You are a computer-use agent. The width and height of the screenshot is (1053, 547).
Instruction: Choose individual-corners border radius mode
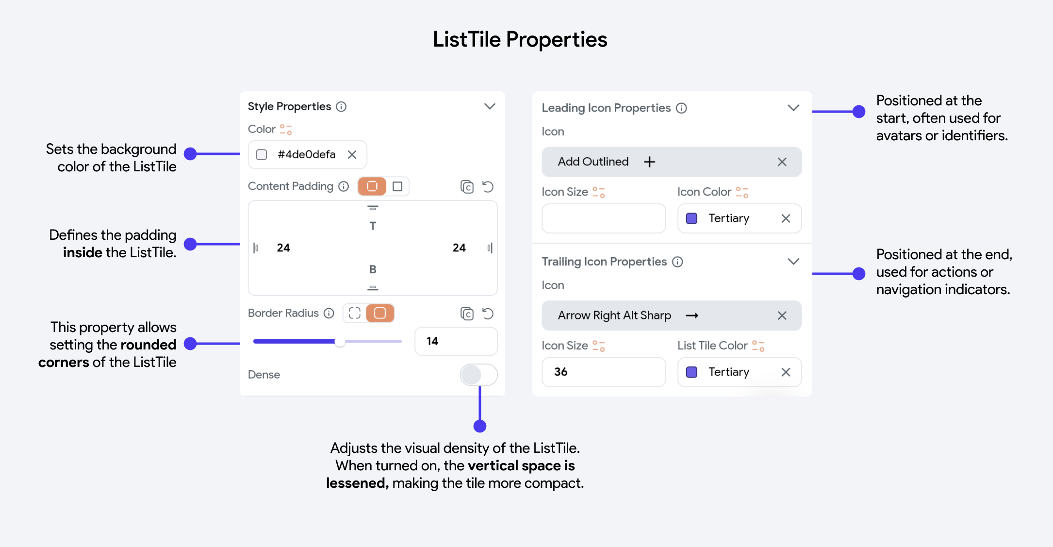tap(355, 313)
